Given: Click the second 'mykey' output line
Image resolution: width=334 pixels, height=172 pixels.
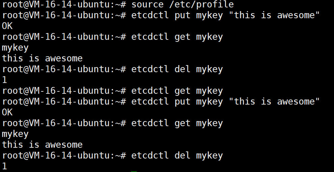Looking at the screenshot, I should pos(15,134).
